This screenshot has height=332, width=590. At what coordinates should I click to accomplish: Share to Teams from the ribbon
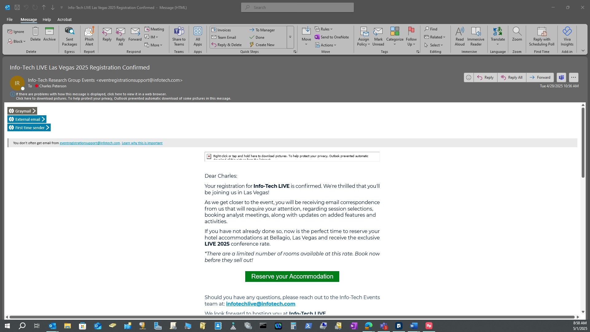(x=179, y=37)
